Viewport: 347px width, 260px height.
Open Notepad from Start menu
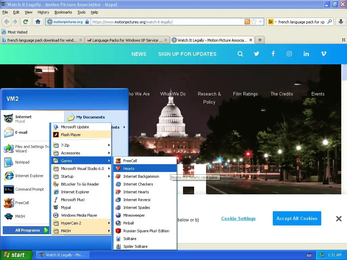(x=26, y=162)
